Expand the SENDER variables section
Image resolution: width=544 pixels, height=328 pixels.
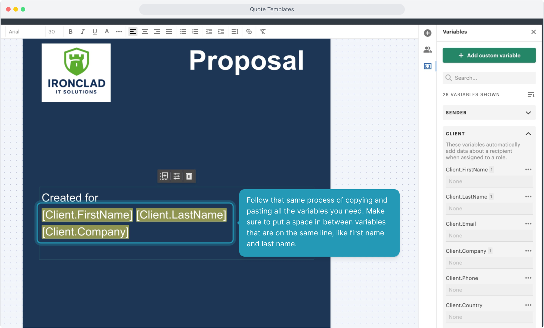(489, 113)
